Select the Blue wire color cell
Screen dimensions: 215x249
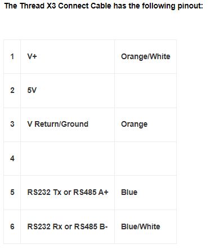click(x=145, y=193)
